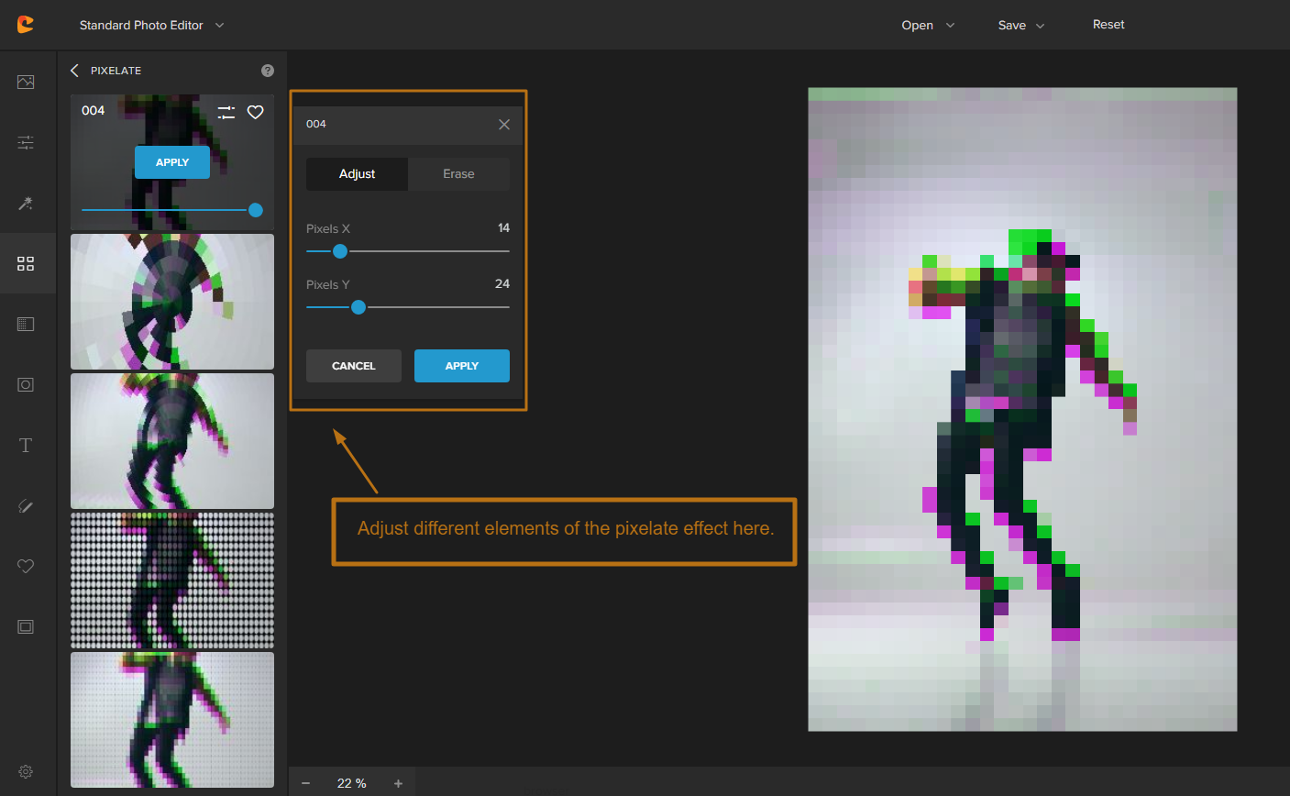
Task: Open the basic adjustments sliders icon
Action: tap(26, 142)
